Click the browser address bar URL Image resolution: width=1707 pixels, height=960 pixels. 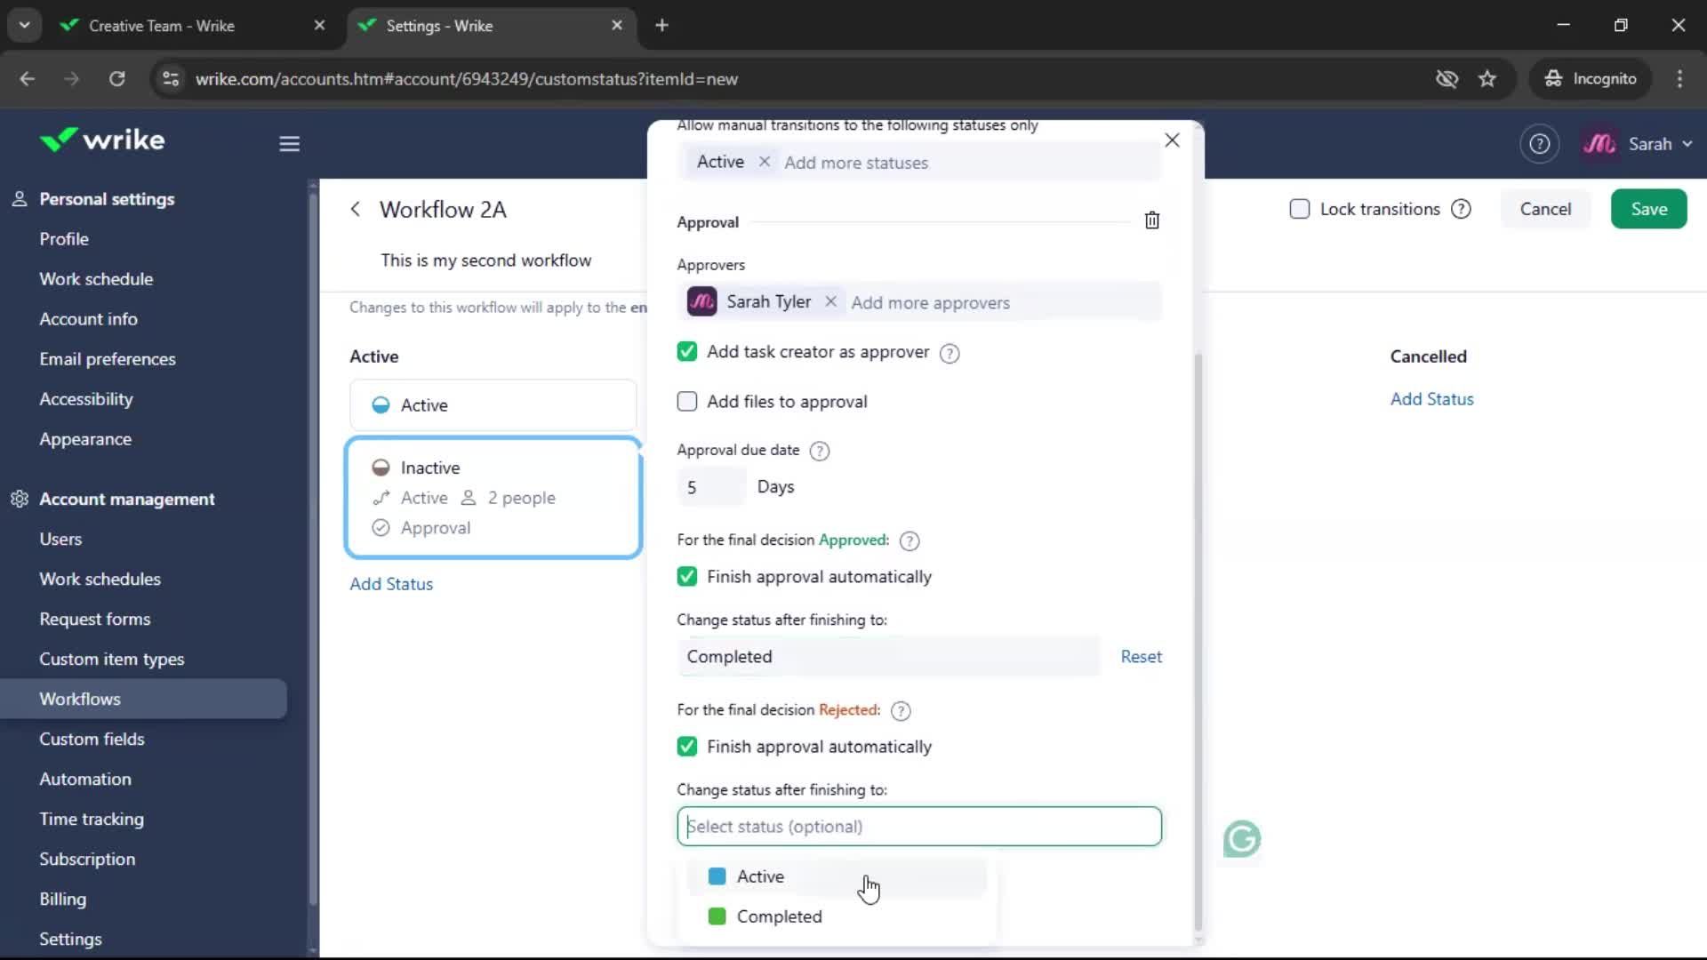(467, 79)
